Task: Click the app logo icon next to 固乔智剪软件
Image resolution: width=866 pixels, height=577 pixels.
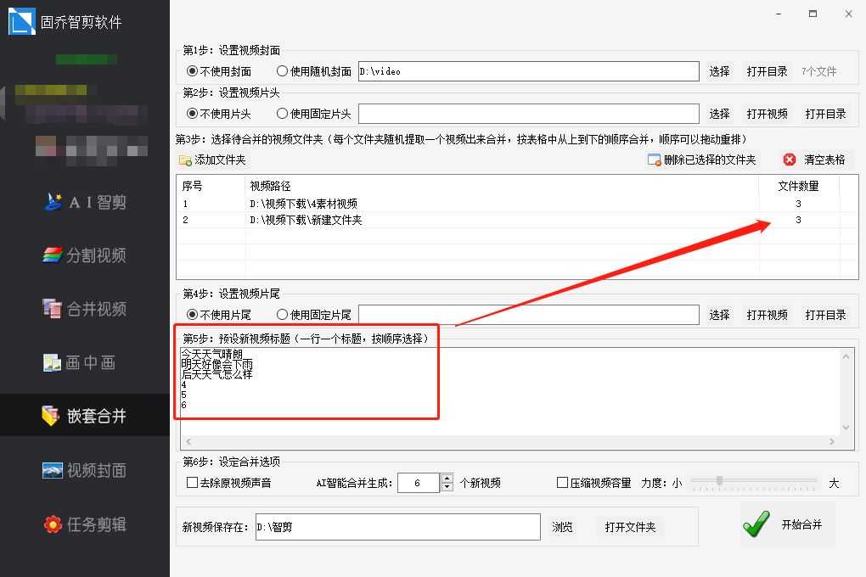Action: [21, 21]
